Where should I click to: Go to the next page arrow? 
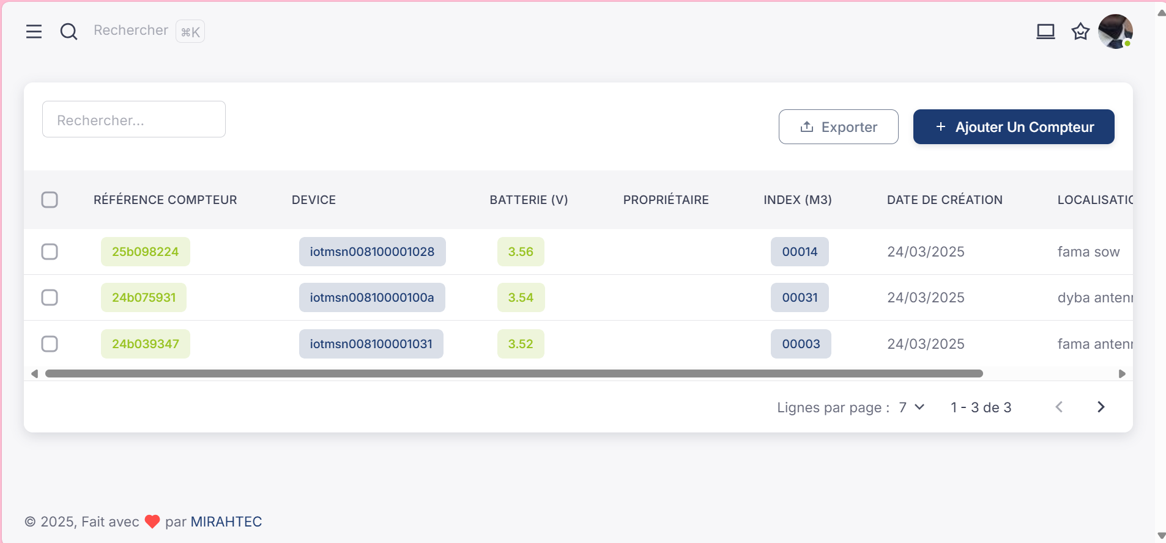1101,407
